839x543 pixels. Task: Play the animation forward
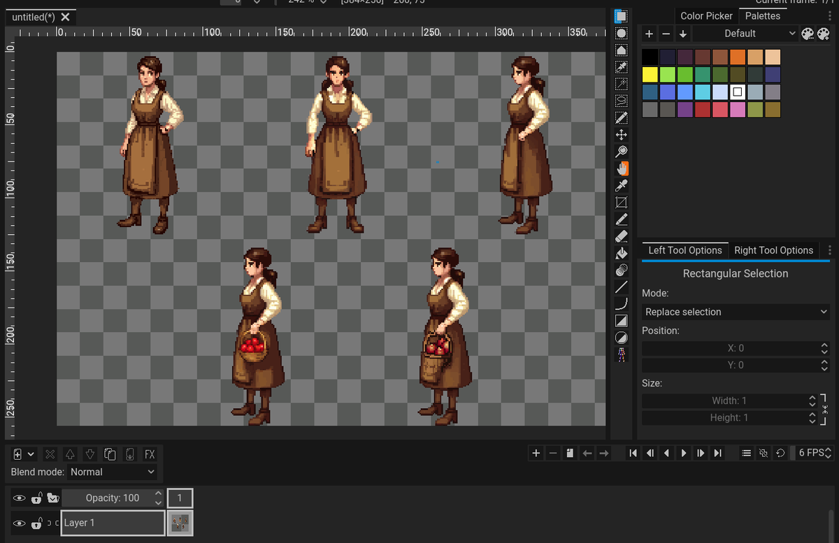coord(684,453)
